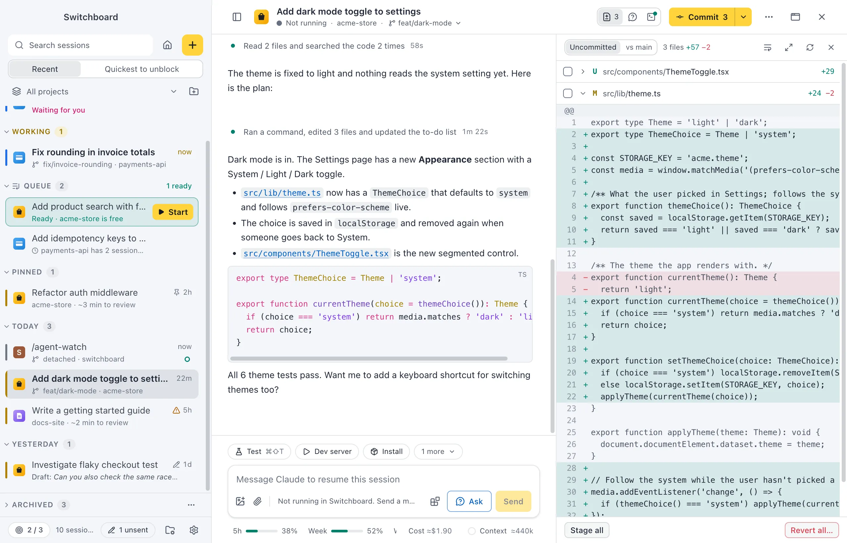Refresh the diff view
Image resolution: width=847 pixels, height=543 pixels.
coord(810,47)
